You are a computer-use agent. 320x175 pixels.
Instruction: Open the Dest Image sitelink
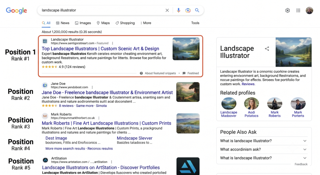[56, 138]
